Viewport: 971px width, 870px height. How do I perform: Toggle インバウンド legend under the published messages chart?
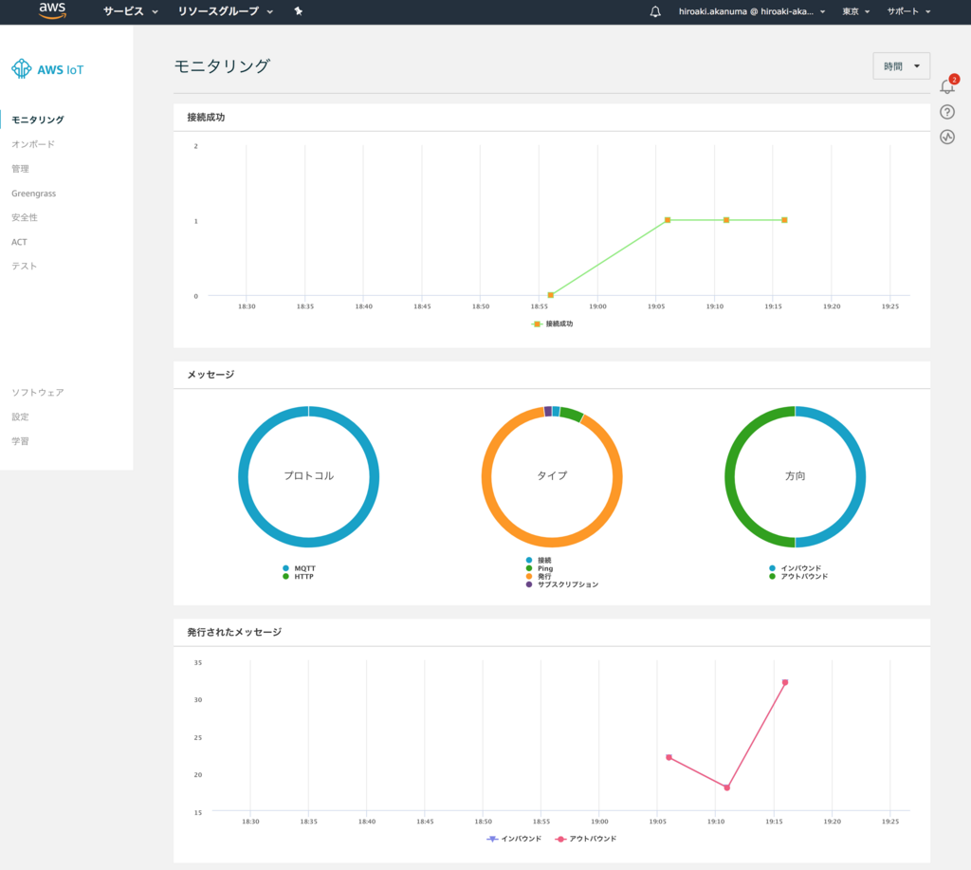pos(514,839)
